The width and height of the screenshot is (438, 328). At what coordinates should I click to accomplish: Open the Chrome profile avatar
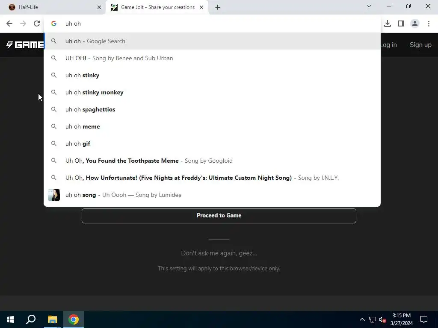[x=415, y=24]
